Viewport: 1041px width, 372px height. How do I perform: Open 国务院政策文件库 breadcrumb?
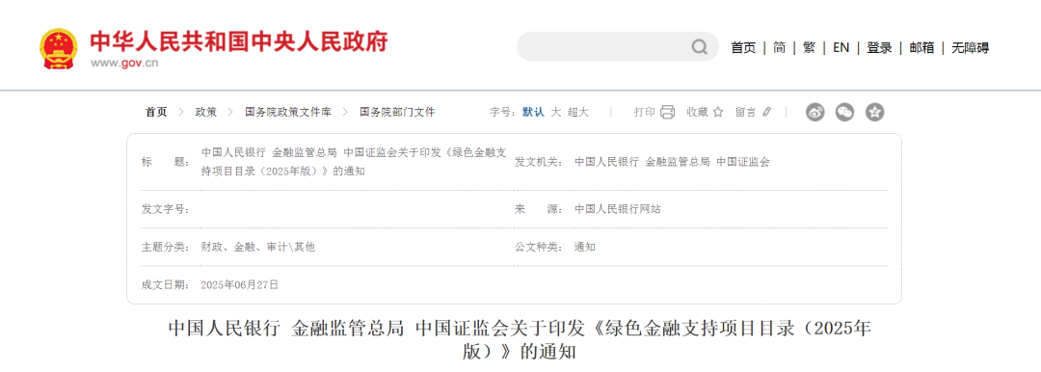click(287, 112)
